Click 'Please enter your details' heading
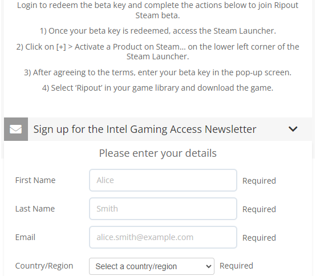316x276 pixels. 158,153
